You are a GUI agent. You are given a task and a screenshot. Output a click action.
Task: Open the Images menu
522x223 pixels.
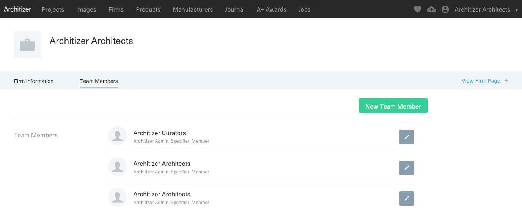click(86, 9)
